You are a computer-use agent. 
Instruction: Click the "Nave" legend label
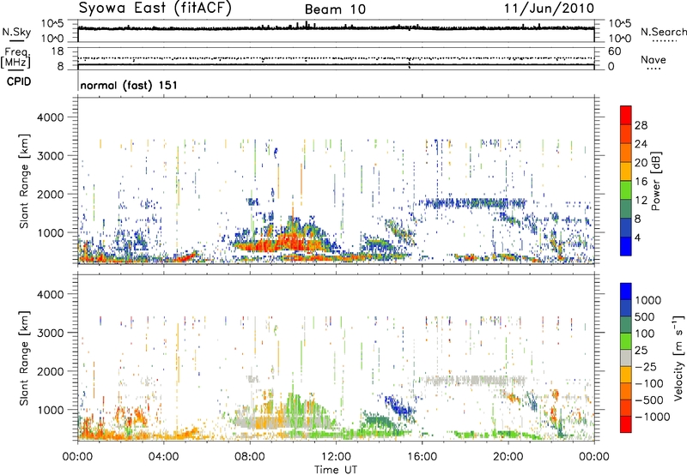654,60
